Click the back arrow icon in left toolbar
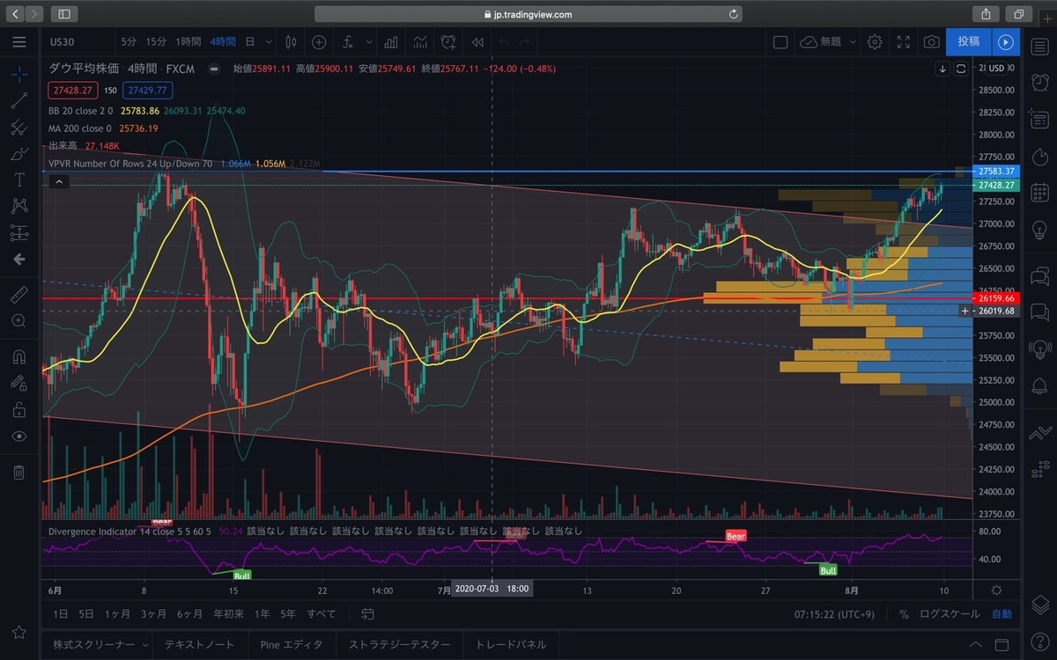This screenshot has height=660, width=1057. coord(19,260)
